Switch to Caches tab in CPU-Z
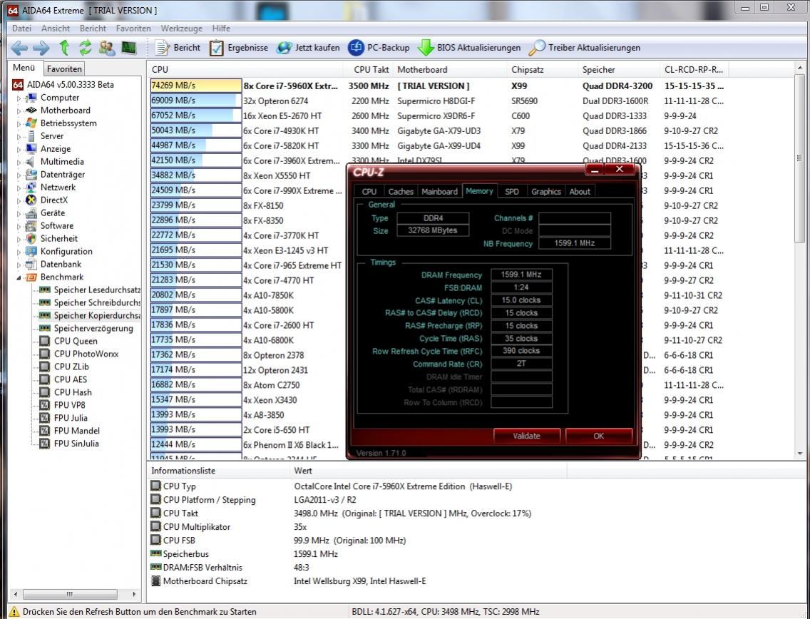 point(401,192)
